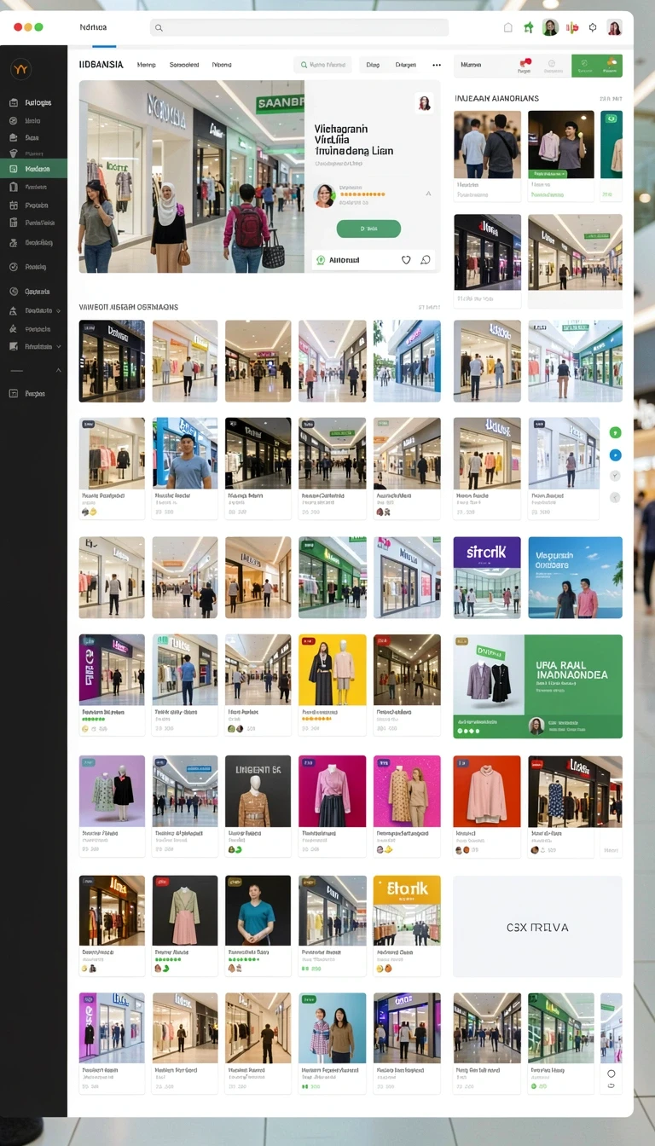Click the view-more link right of the store grid heading
Viewport: 655px width, 1146px height.
click(429, 307)
